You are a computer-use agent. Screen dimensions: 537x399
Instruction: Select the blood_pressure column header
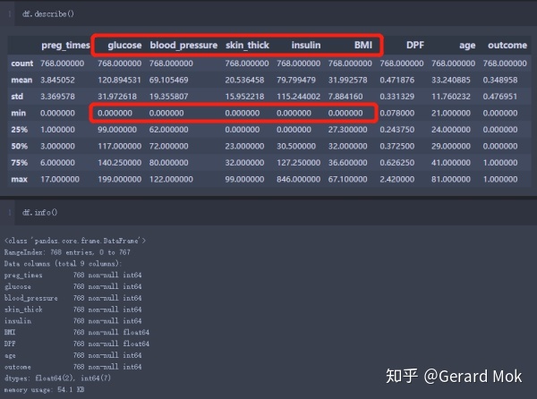coord(183,45)
